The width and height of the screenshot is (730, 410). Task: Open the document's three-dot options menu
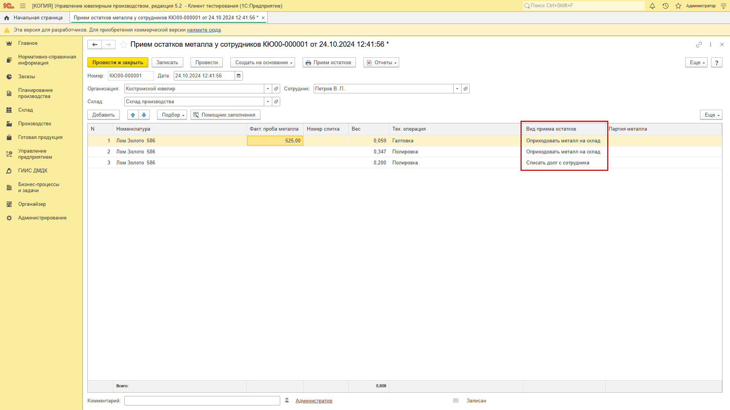click(711, 44)
